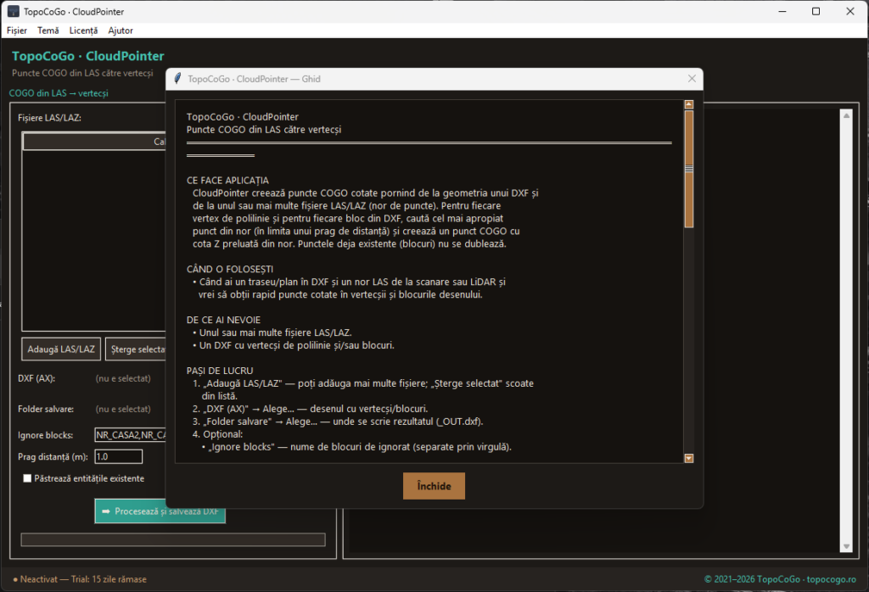Image resolution: width=869 pixels, height=592 pixels.
Task: Maximize the TopoCoGo main window
Action: (x=816, y=11)
